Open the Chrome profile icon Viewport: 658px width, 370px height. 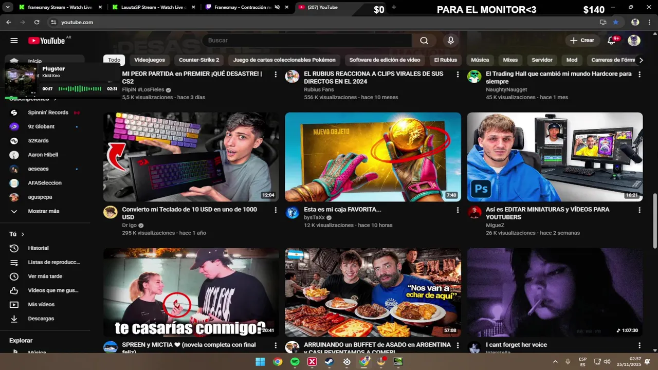tap(635, 22)
